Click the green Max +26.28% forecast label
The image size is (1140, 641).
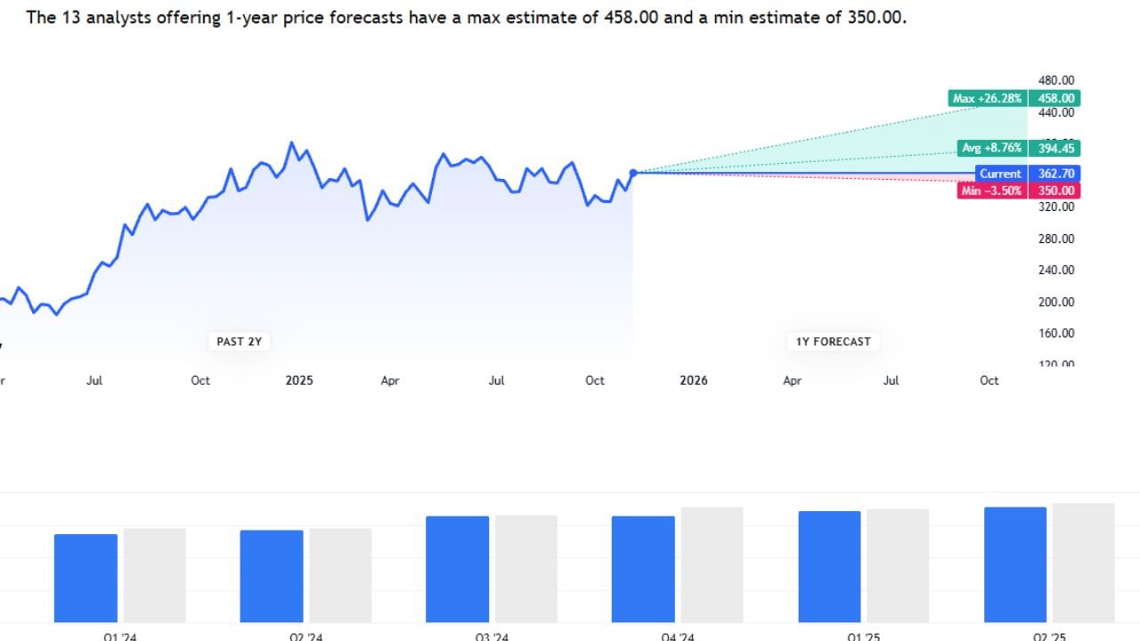click(x=988, y=99)
